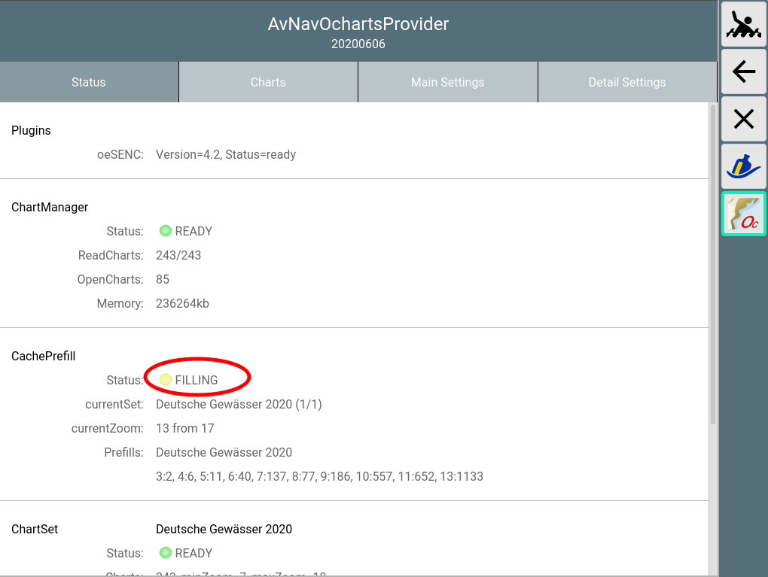Click the man overboard icon
This screenshot has width=768, height=577.
[x=743, y=23]
